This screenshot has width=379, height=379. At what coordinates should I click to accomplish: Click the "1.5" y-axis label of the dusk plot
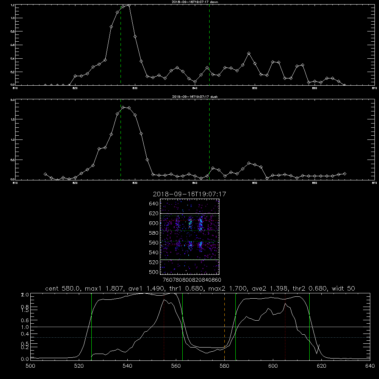point(13,119)
